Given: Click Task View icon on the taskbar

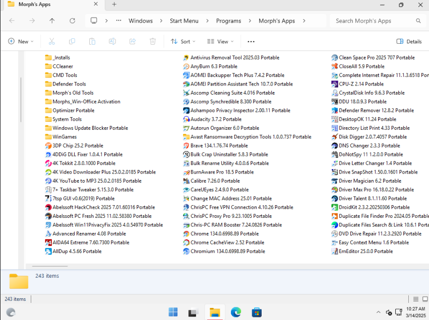Looking at the screenshot, I should click(x=194, y=312).
